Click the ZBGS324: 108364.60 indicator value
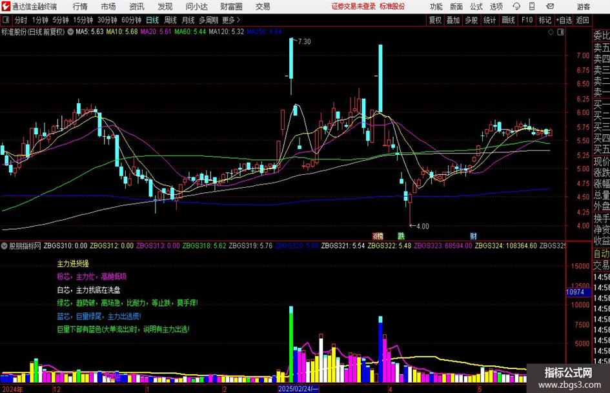The image size is (610, 393). (505, 246)
